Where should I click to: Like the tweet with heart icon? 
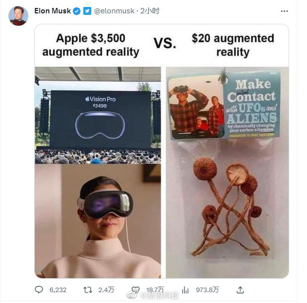point(135,290)
